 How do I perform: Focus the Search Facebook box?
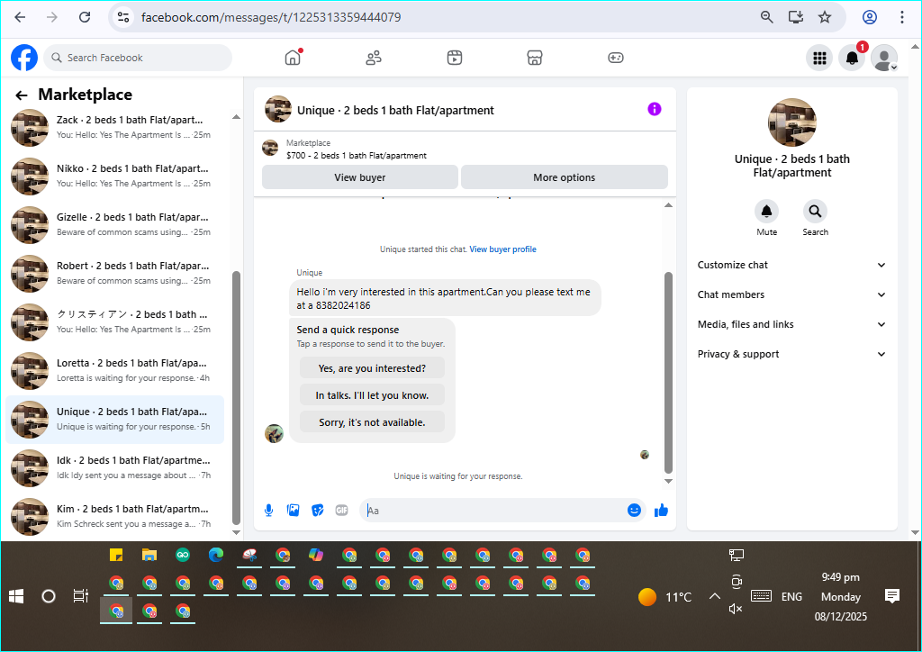click(138, 58)
